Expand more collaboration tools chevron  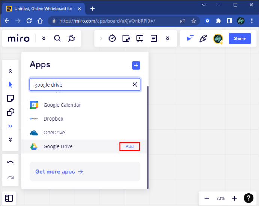click(x=167, y=38)
